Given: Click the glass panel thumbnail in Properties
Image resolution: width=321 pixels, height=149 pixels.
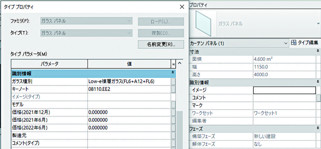Looking at the screenshot, I should pos(203,24).
